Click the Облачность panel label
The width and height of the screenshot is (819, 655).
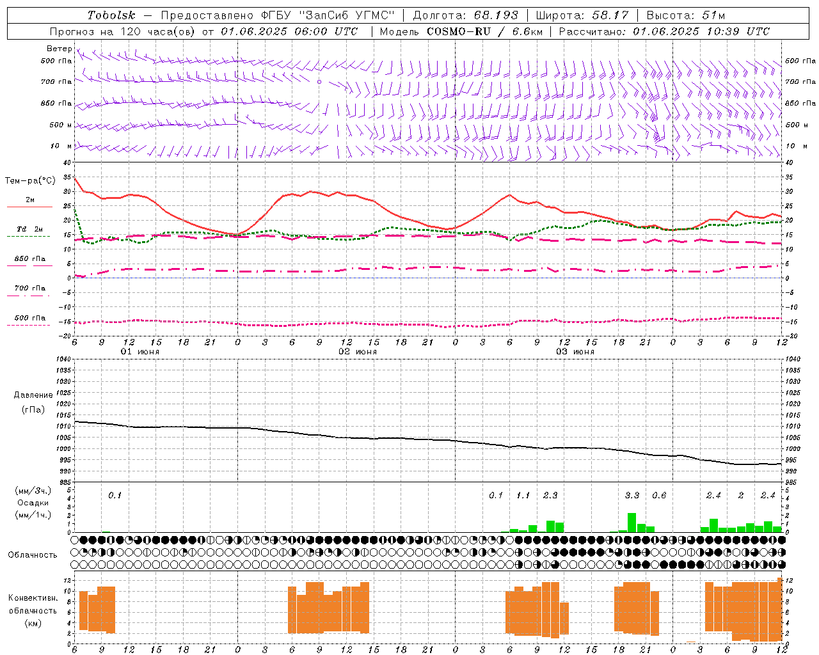[33, 555]
